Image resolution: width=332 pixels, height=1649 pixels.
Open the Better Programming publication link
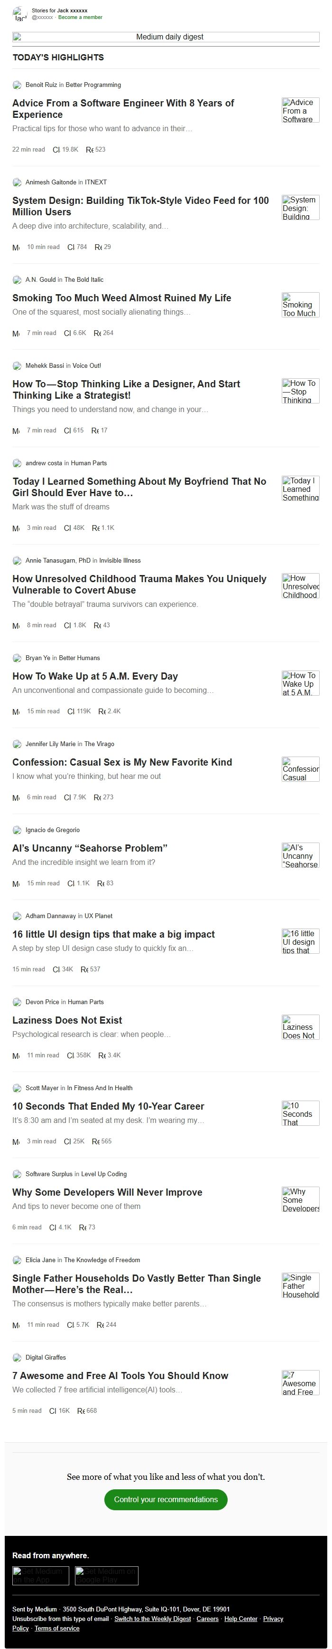(93, 85)
